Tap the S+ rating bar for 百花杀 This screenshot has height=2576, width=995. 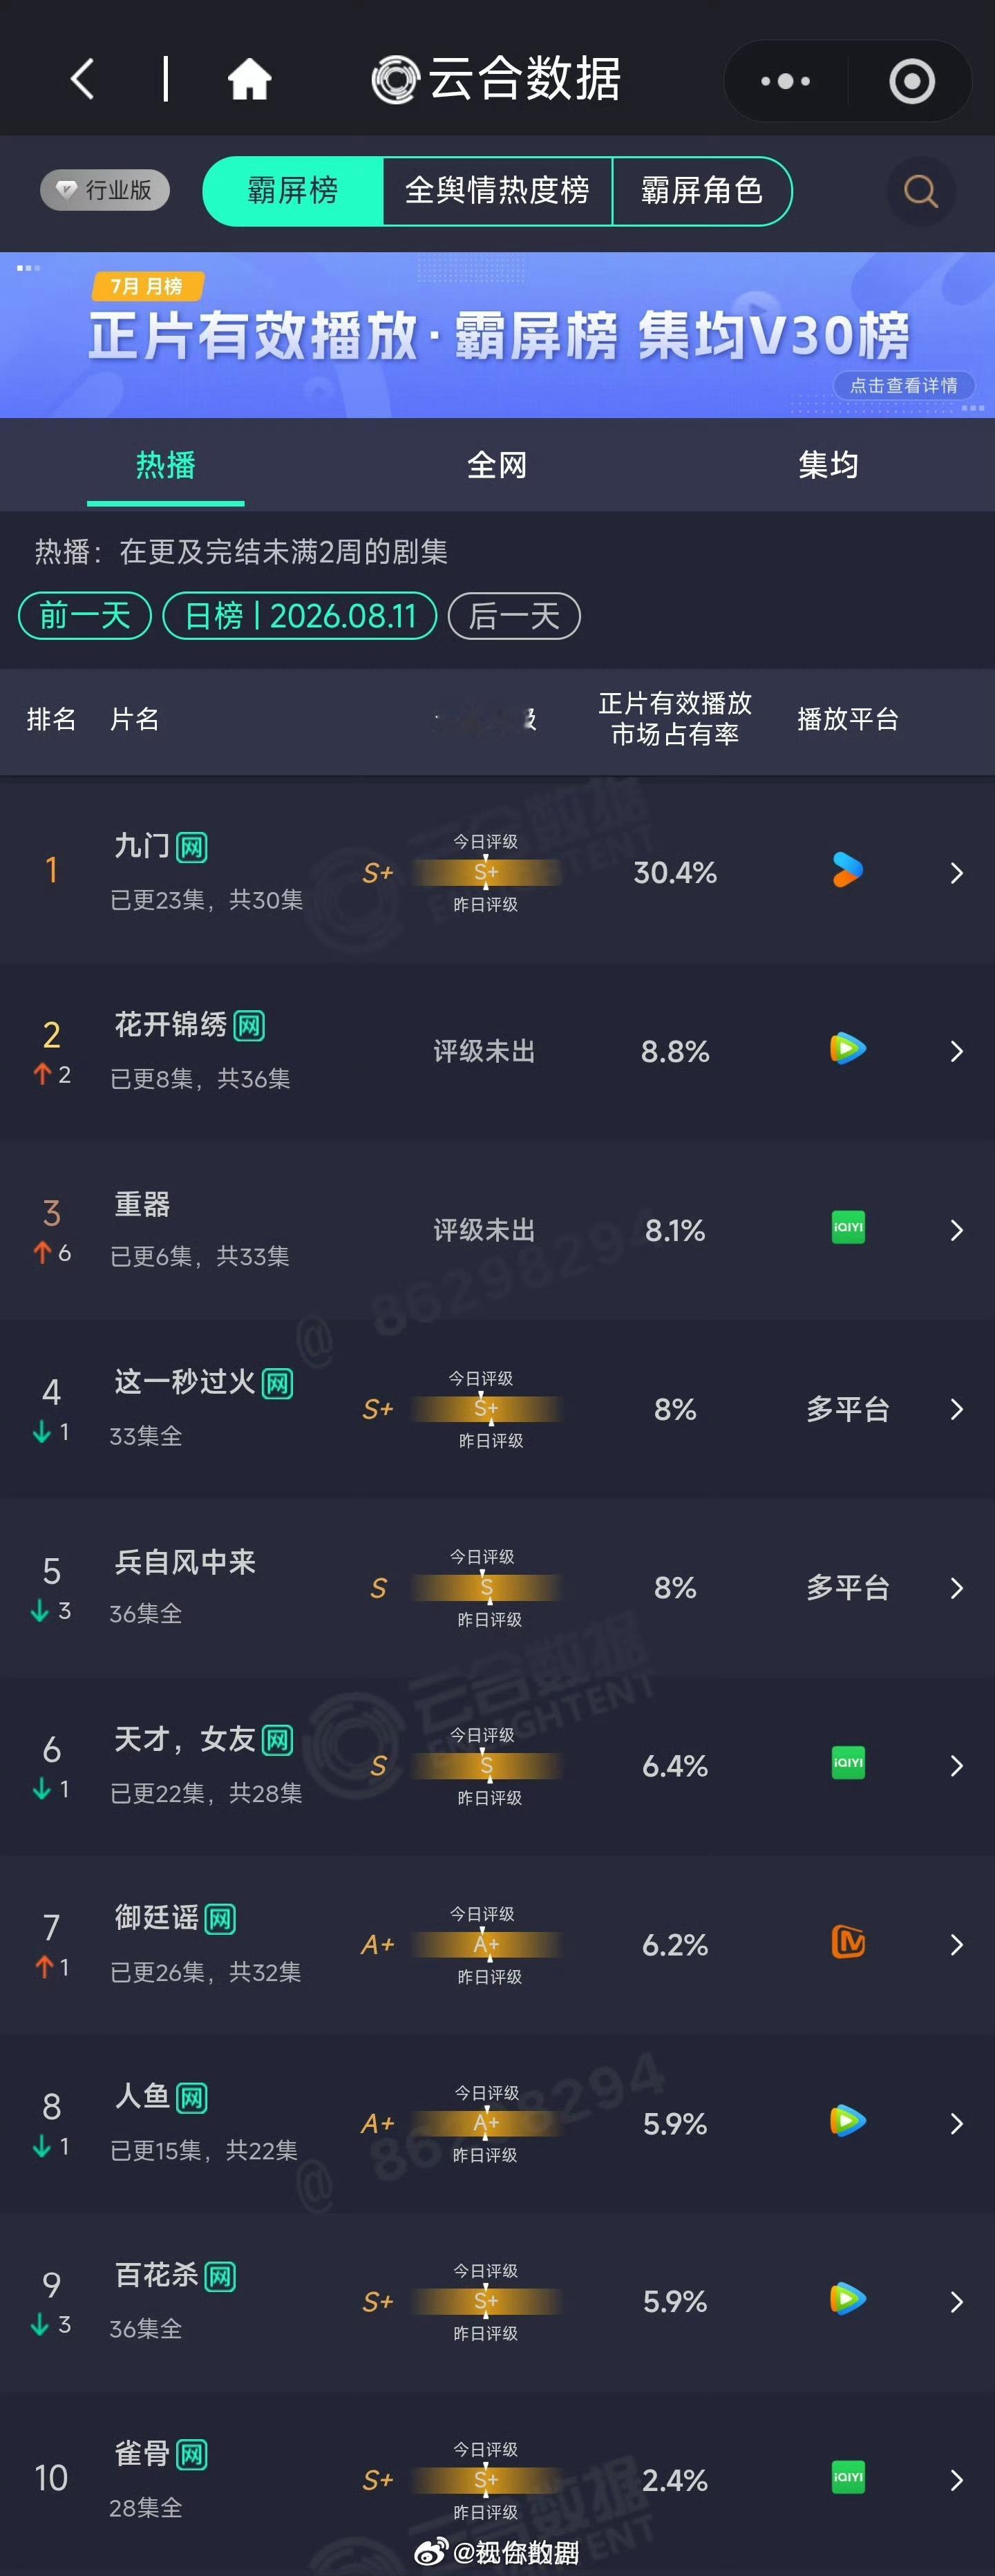[x=486, y=2301]
